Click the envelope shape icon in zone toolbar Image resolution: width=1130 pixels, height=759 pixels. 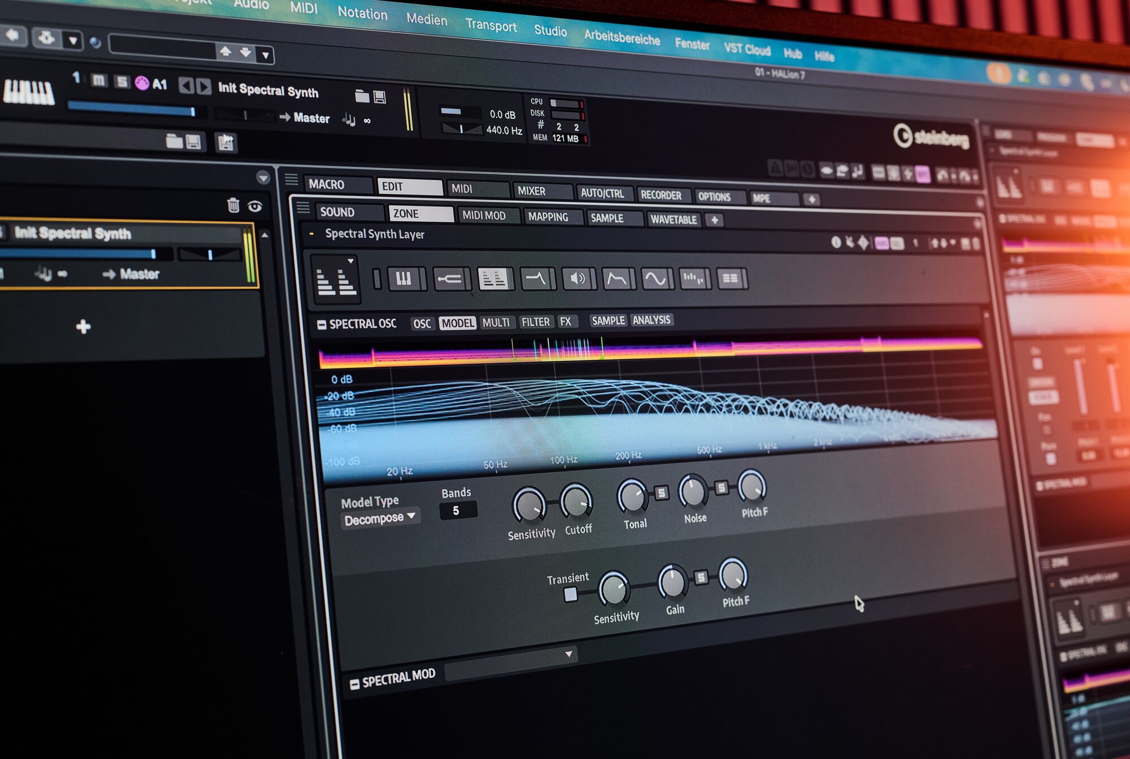[x=616, y=278]
